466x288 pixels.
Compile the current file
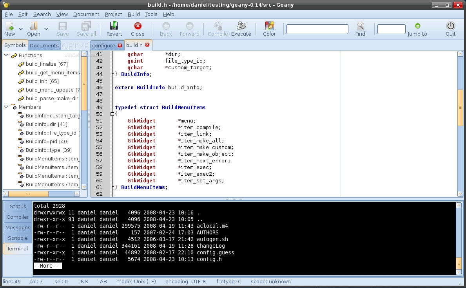(218, 26)
